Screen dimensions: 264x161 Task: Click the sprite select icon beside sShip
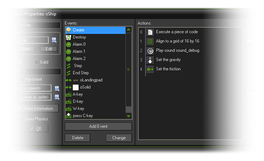[54, 40]
